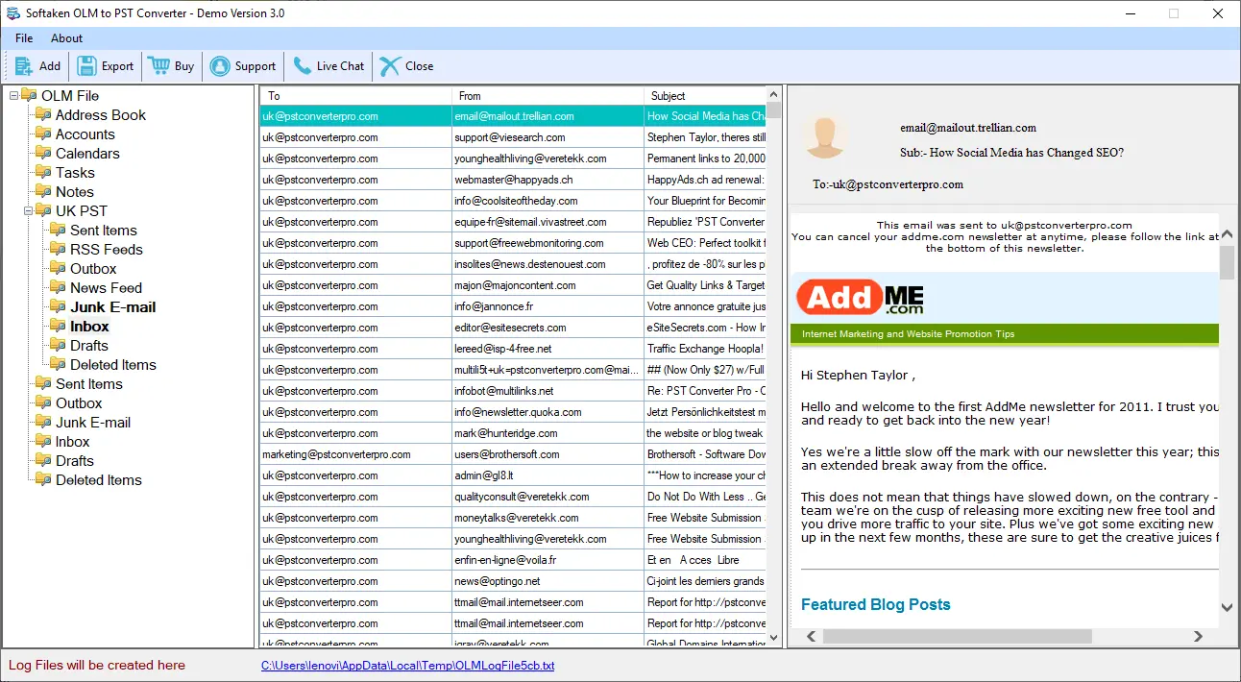Select the non-bold root-level Inbox folder
Image resolution: width=1241 pixels, height=682 pixels.
pos(72,441)
